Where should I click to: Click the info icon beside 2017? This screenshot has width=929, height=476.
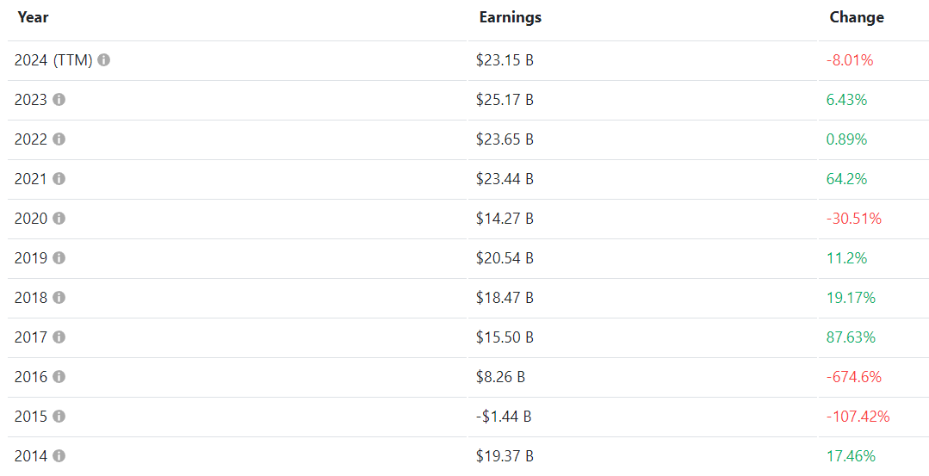pos(59,337)
